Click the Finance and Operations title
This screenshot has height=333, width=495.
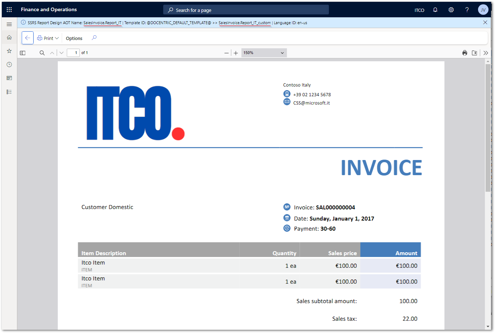(x=49, y=10)
